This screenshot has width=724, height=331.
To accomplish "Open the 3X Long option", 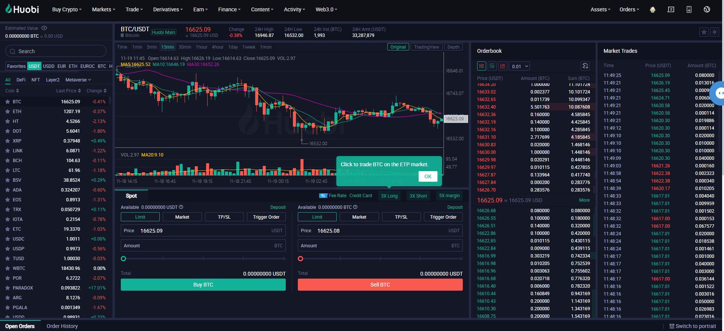I will click(389, 196).
